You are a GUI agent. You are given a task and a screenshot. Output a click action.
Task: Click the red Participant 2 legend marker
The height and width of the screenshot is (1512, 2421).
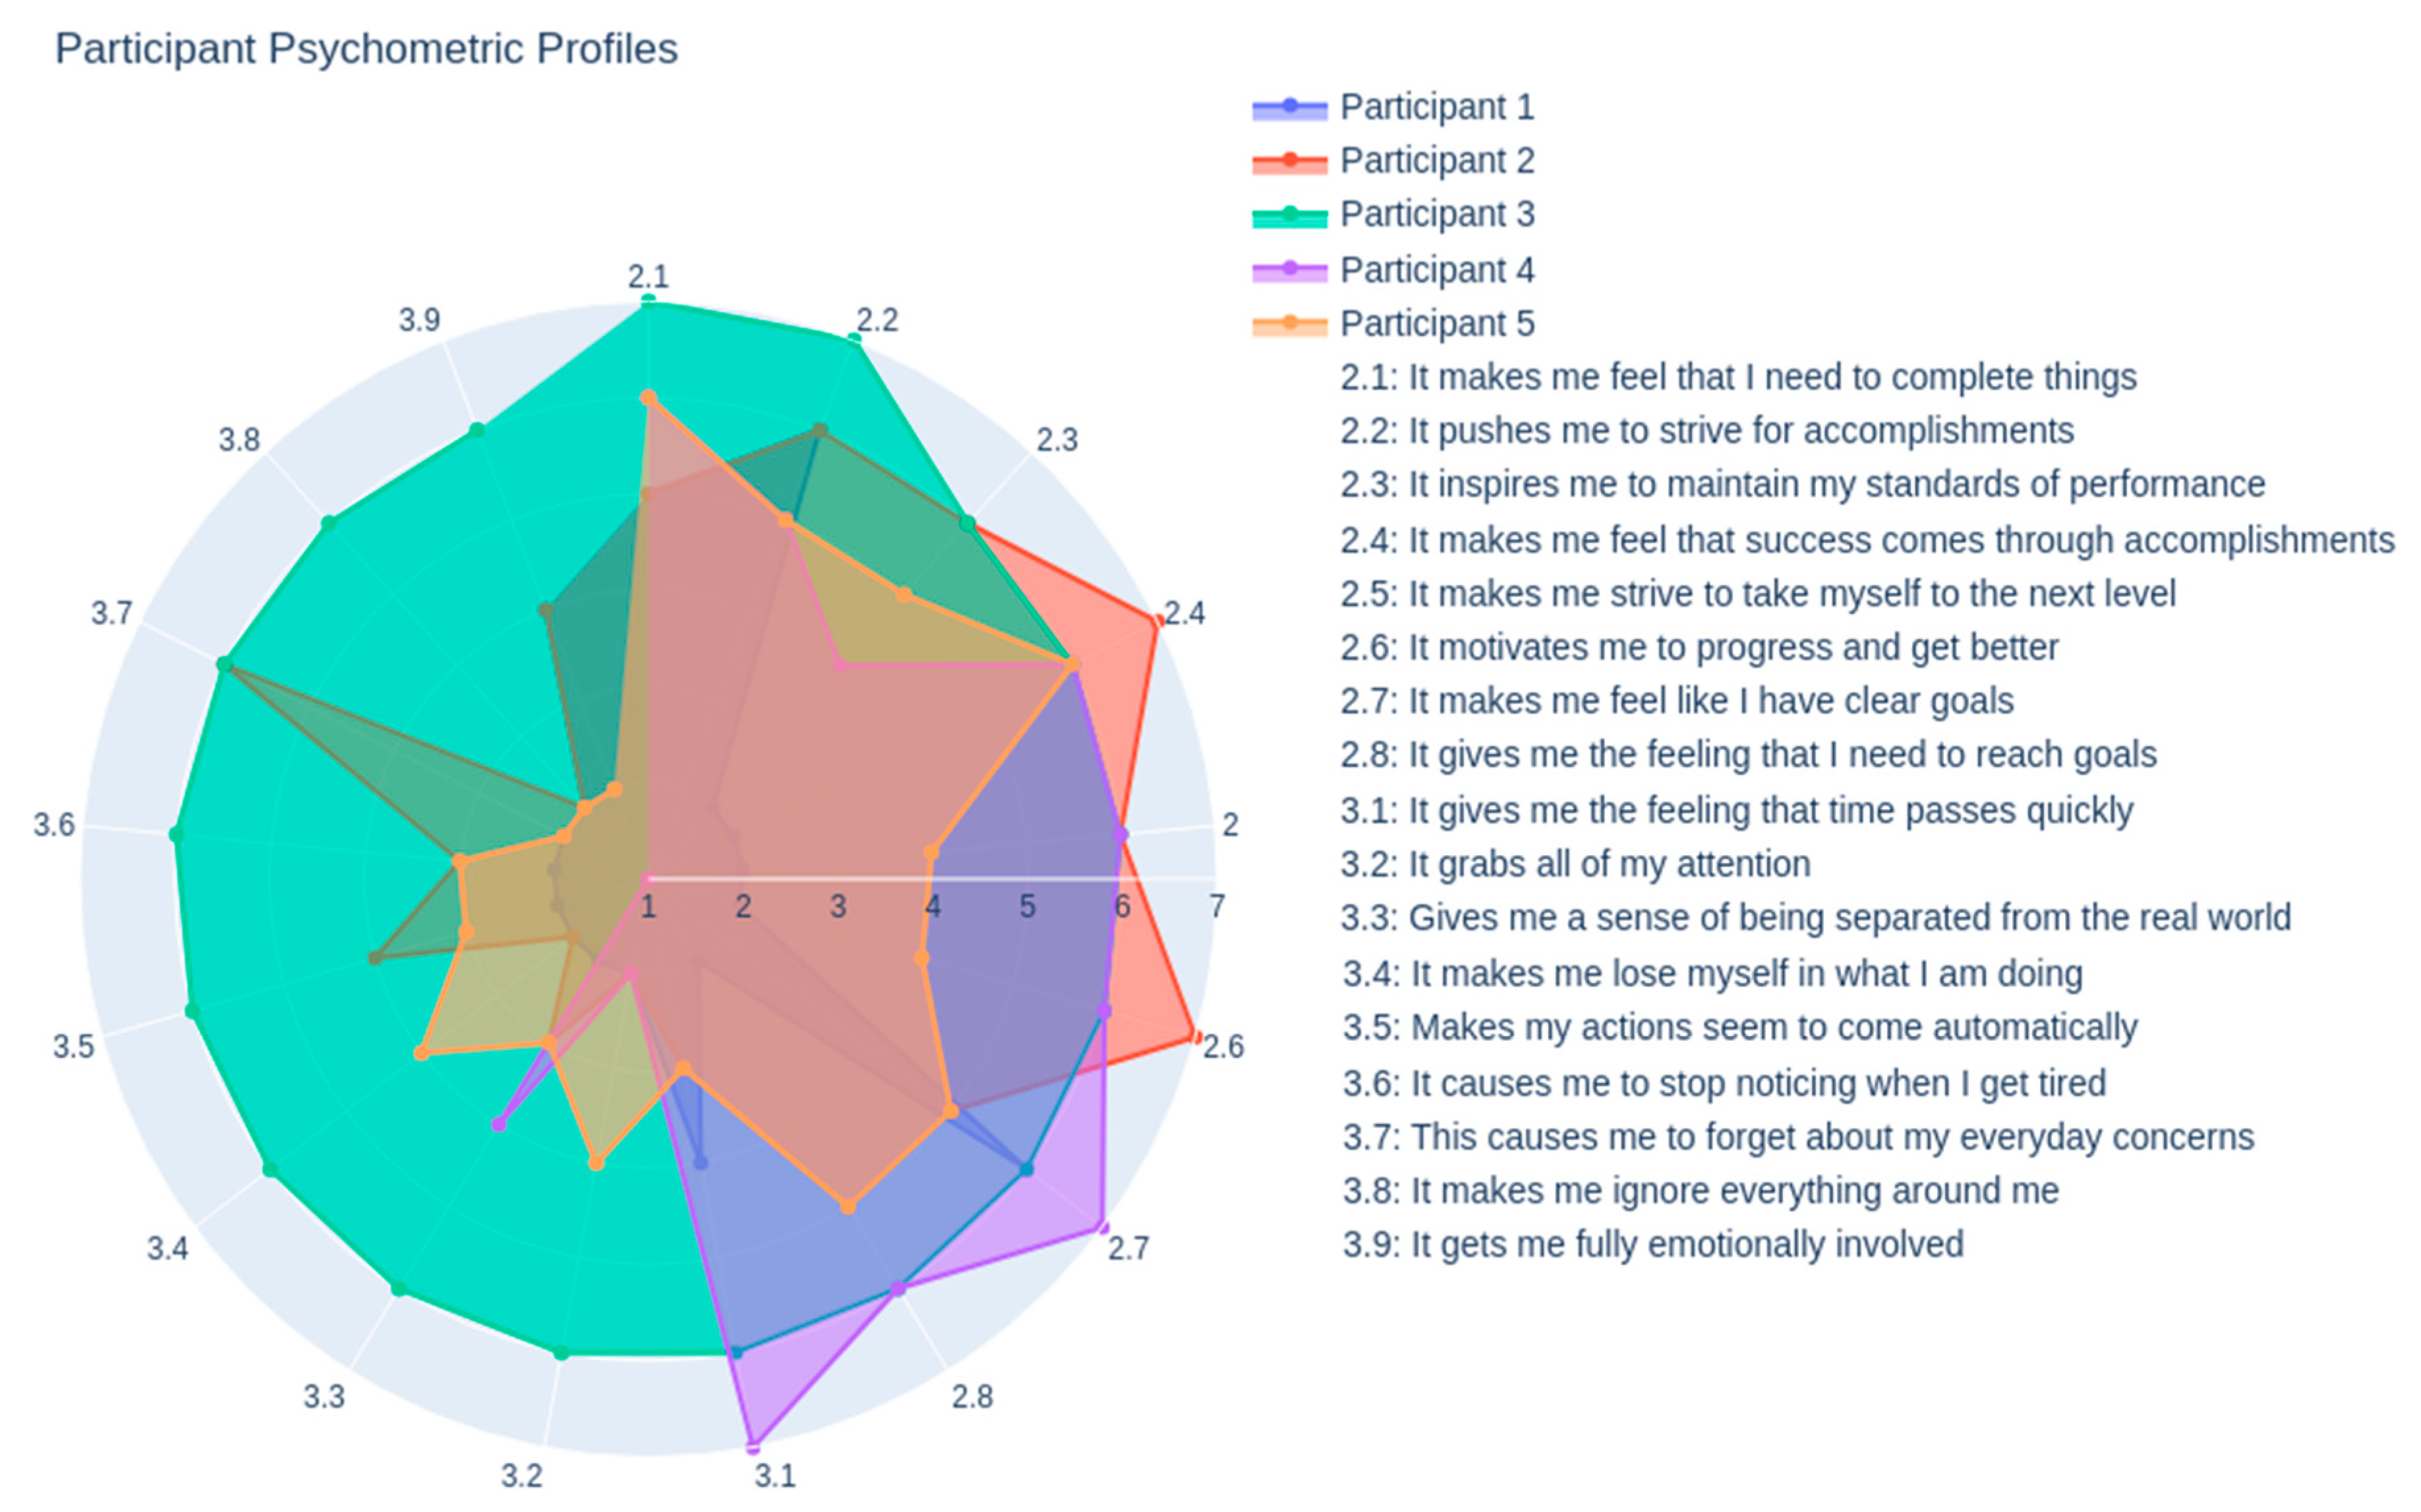coord(1289,161)
